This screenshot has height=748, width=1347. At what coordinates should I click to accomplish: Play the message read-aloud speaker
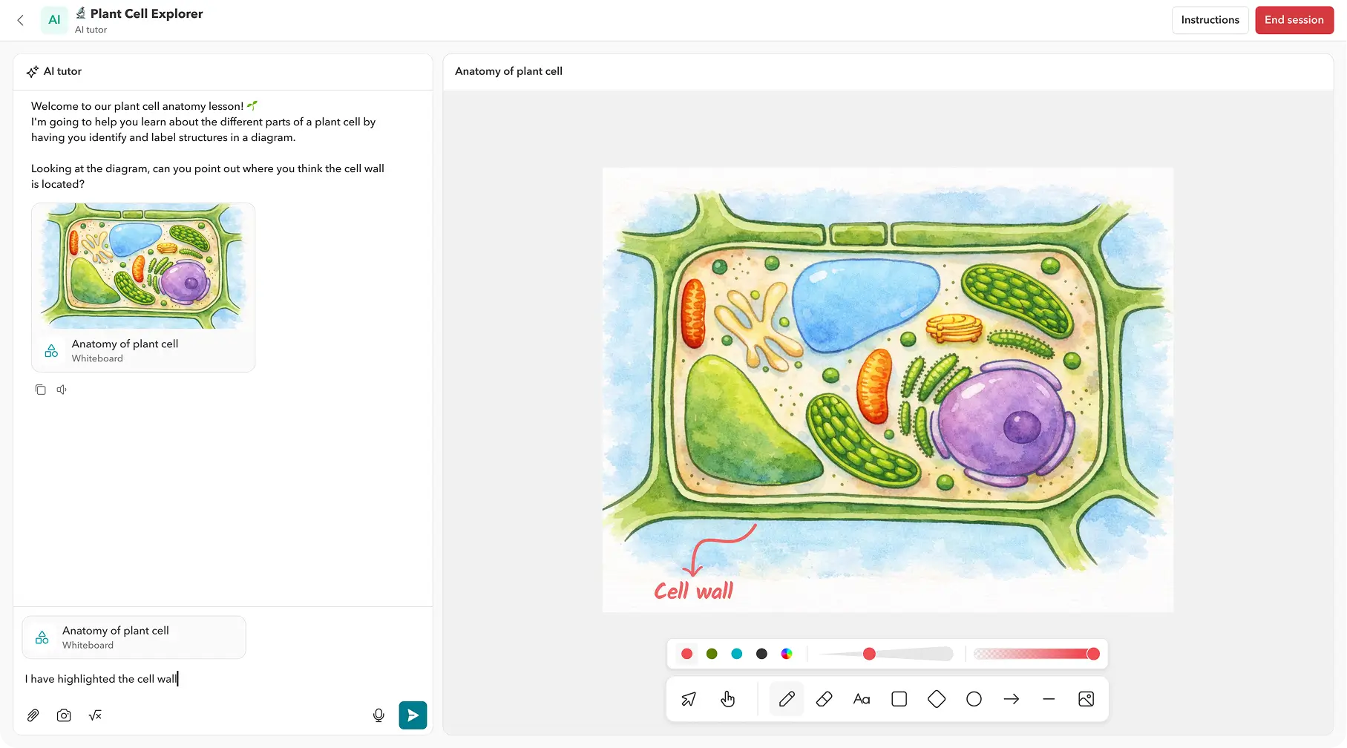pos(62,390)
